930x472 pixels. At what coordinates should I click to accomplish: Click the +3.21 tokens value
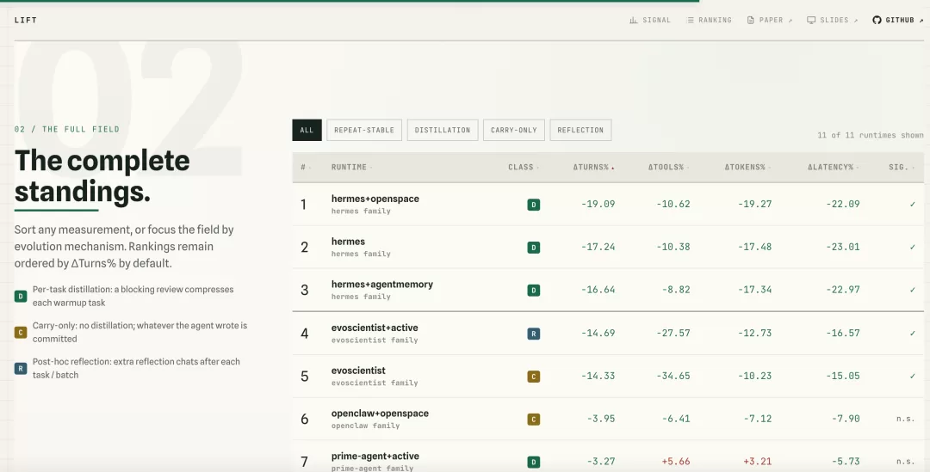(758, 462)
